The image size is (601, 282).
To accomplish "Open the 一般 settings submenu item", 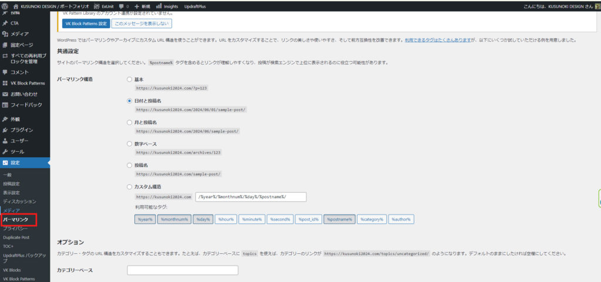I will [8, 175].
